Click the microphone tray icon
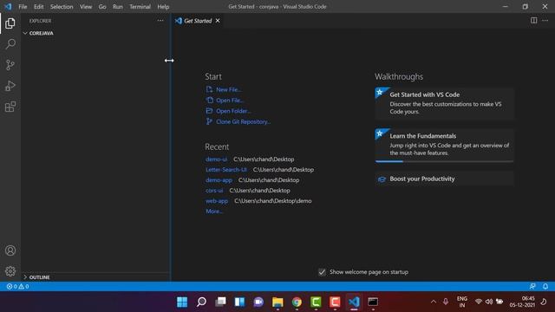The image size is (555, 312). (x=446, y=302)
